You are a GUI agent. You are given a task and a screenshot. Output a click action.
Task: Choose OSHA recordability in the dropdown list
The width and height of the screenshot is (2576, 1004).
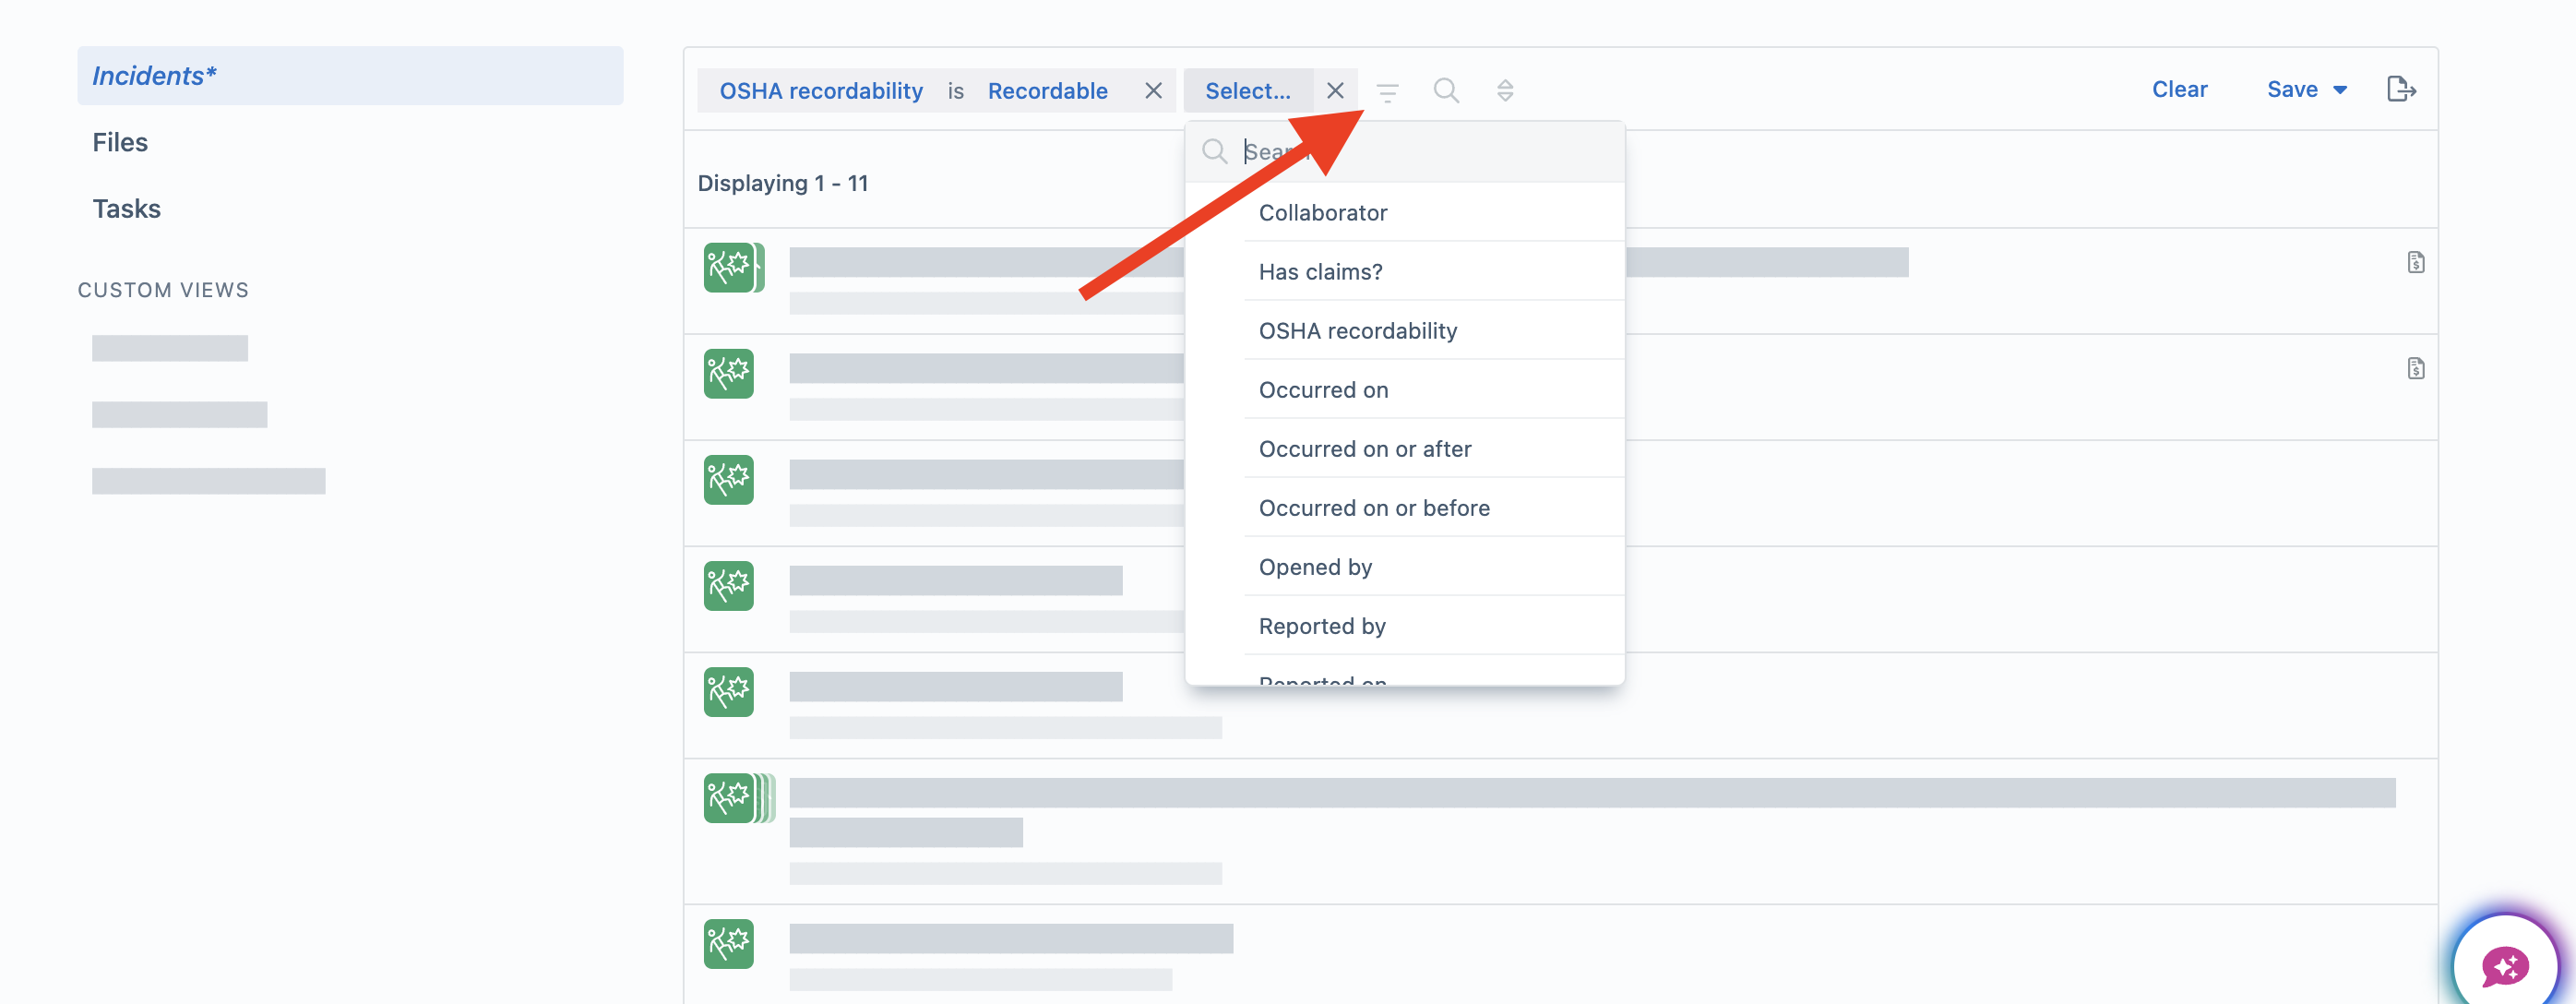(1404, 330)
